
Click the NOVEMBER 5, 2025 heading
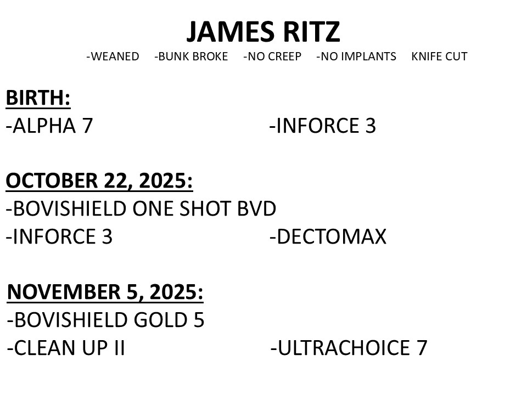click(x=105, y=292)
